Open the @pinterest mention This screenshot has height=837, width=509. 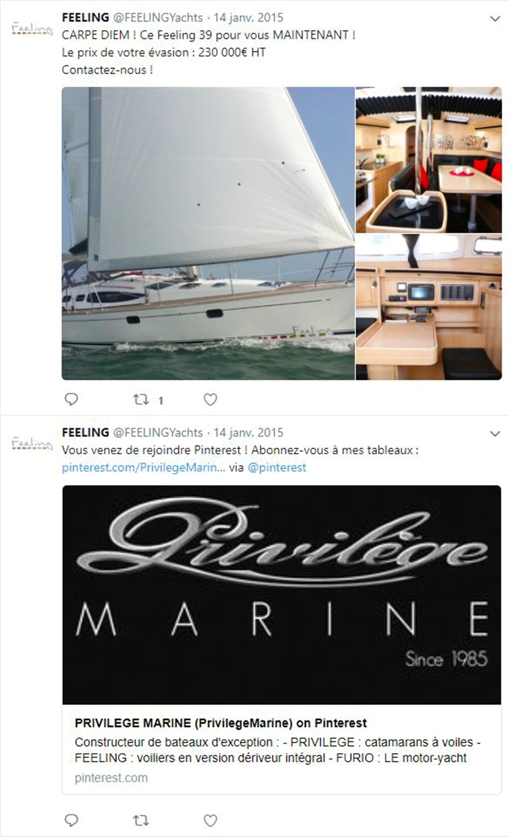[x=277, y=468]
